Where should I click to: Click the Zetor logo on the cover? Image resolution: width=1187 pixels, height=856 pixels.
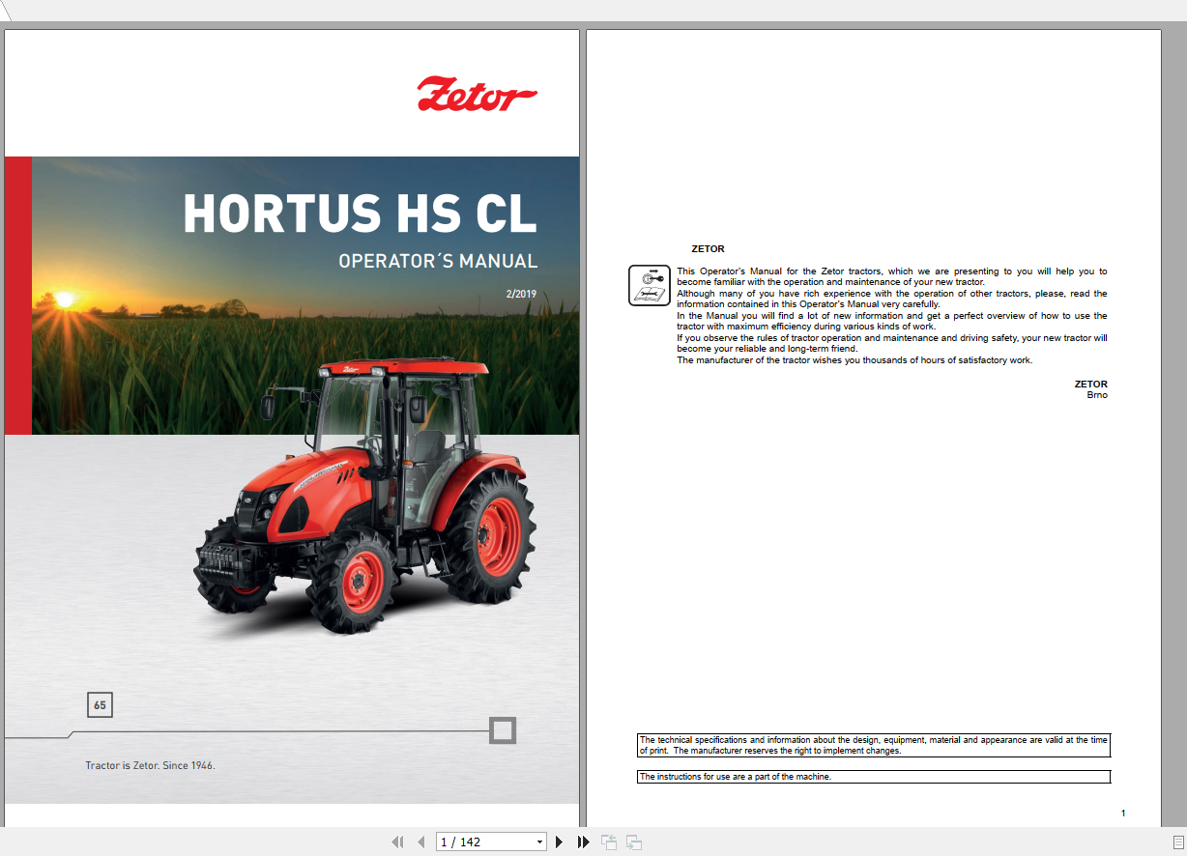click(478, 96)
